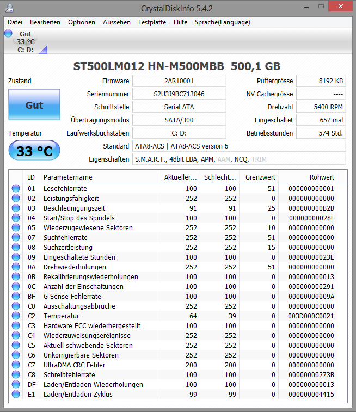Click the status orb for Laden/Entladen Wiederholungen
This screenshot has height=412, width=356.
(16, 384)
